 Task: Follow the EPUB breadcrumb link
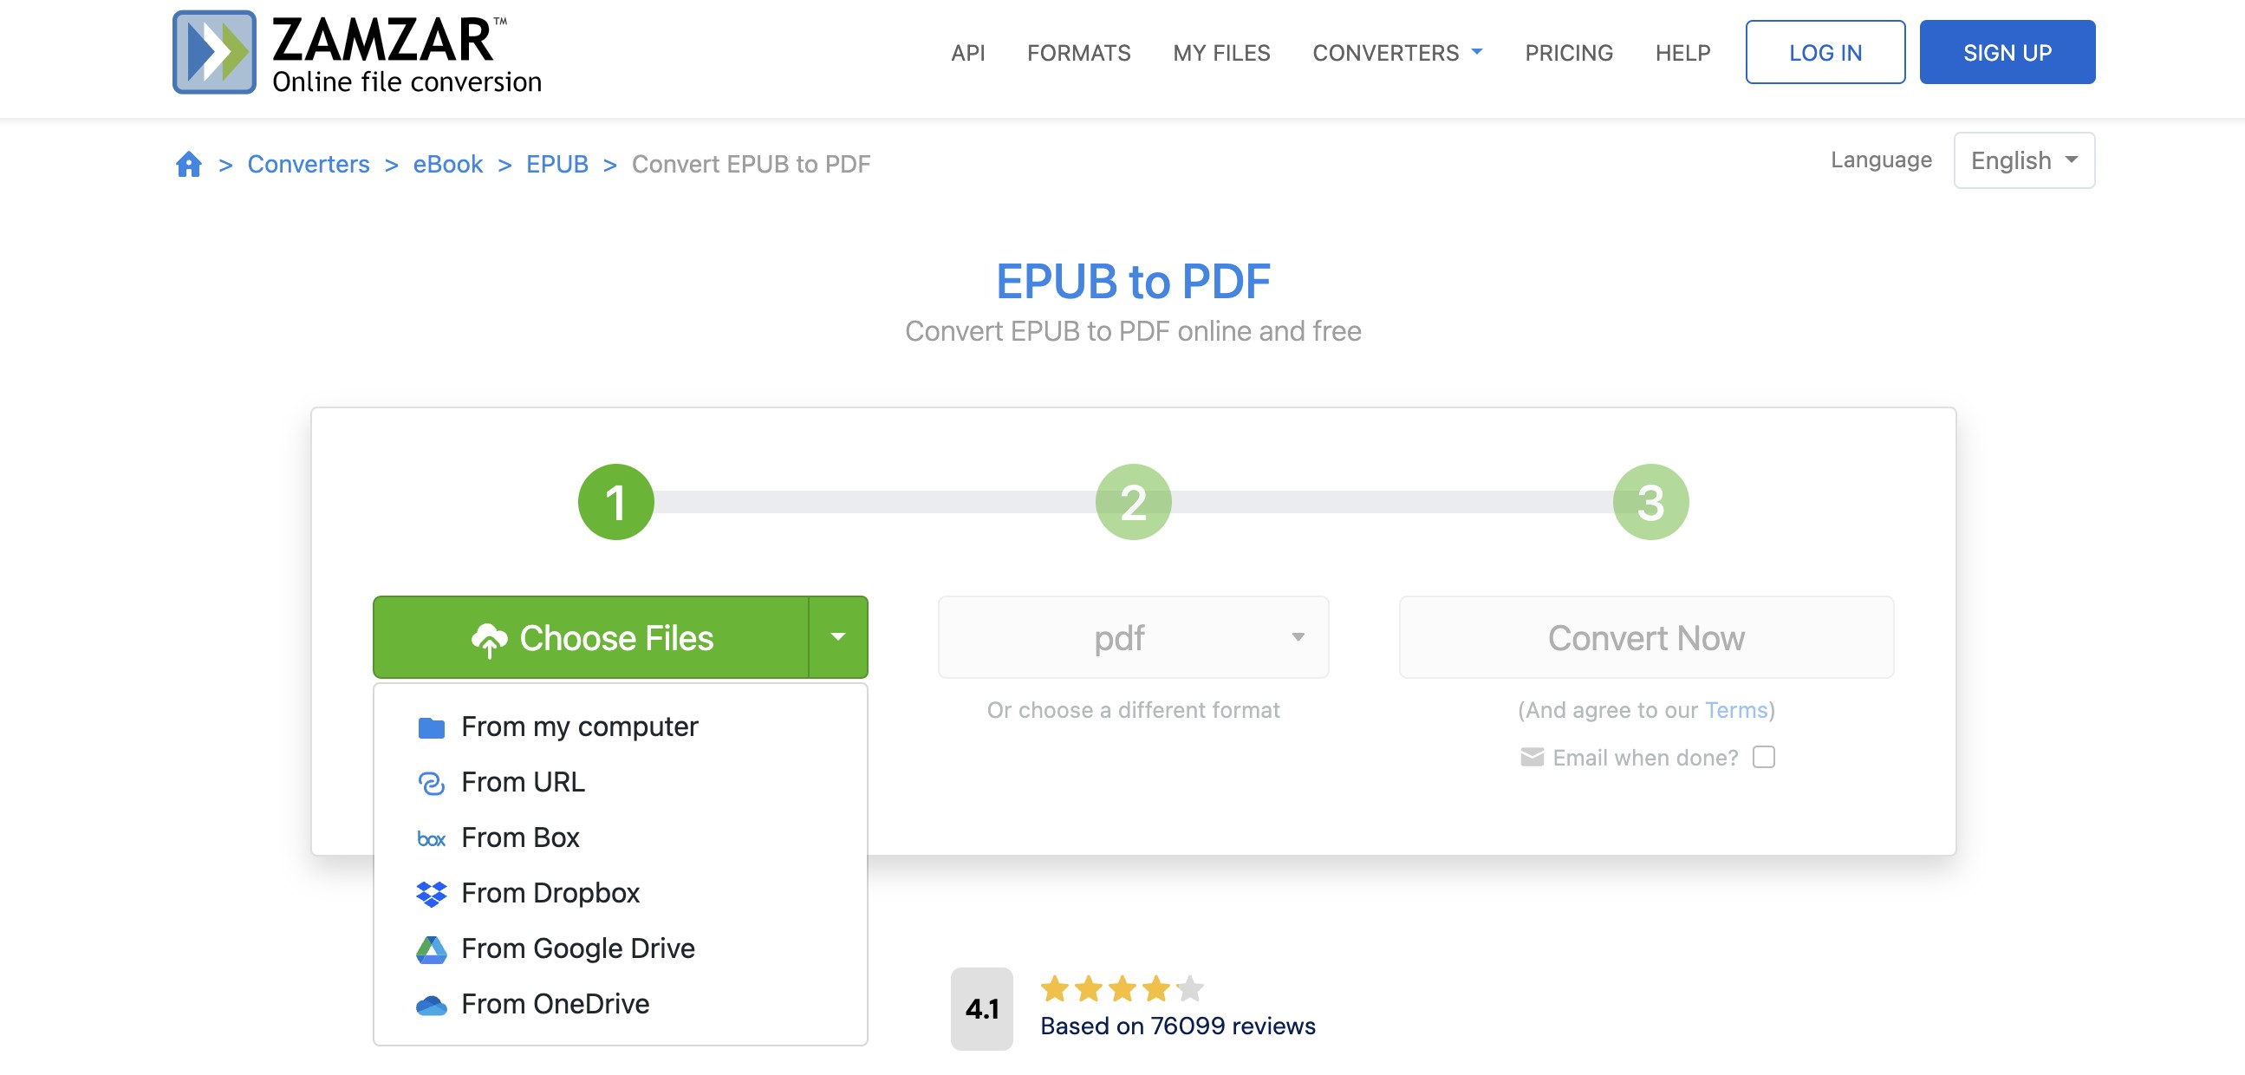tap(556, 164)
